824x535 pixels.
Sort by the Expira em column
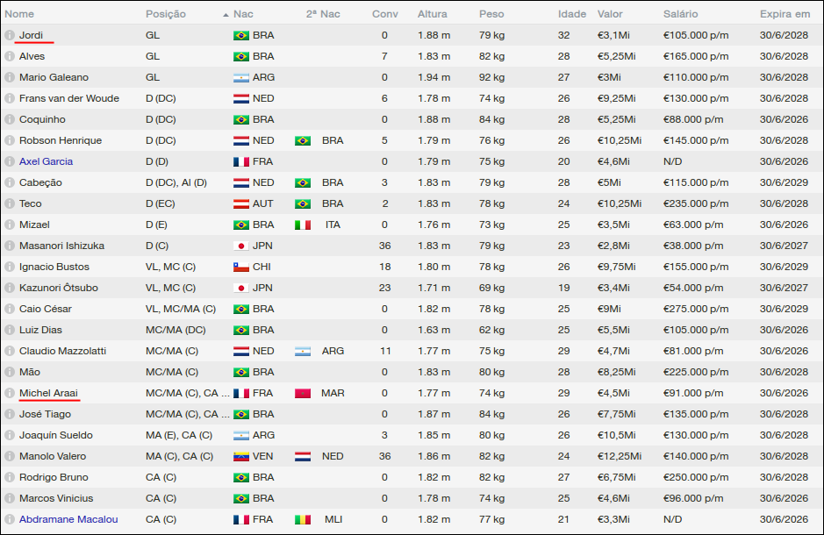click(785, 14)
